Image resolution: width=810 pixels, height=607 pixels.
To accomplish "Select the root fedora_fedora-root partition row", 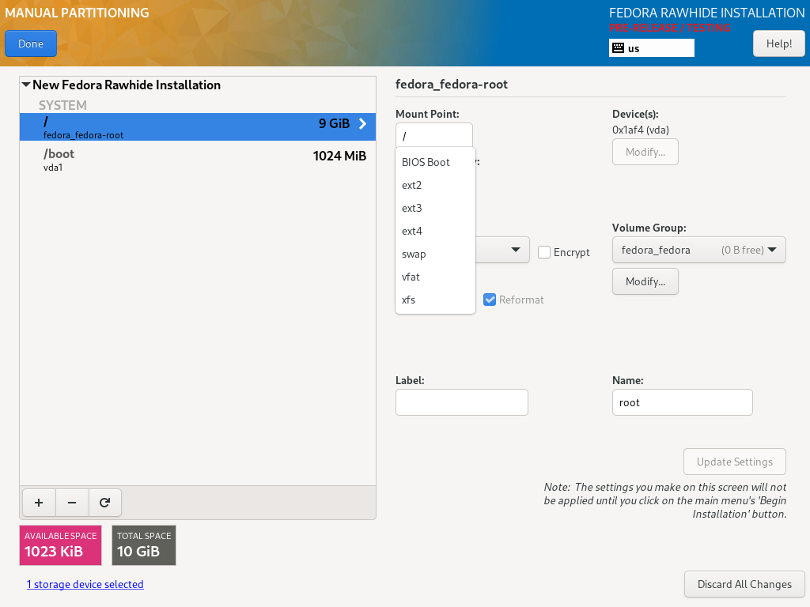I will (198, 127).
